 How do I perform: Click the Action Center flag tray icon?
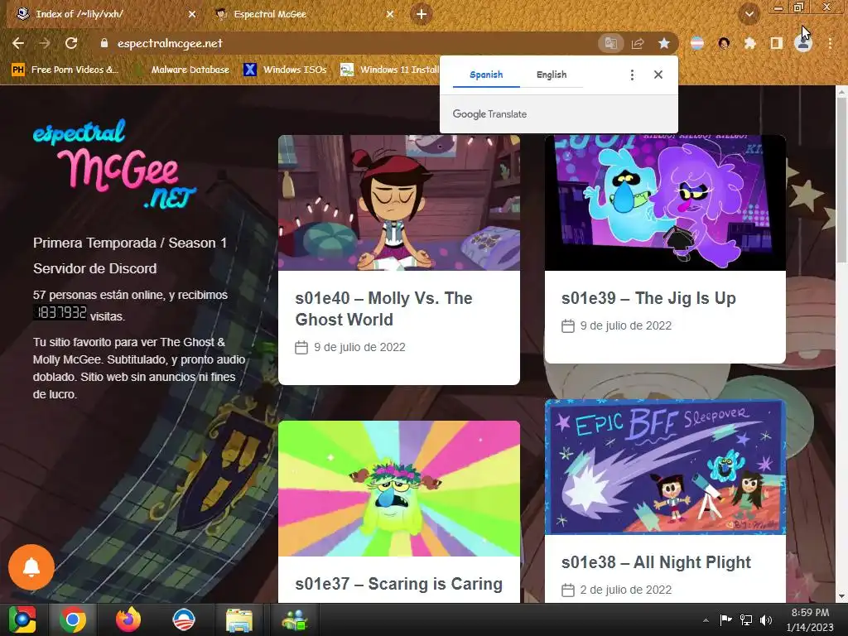point(725,619)
